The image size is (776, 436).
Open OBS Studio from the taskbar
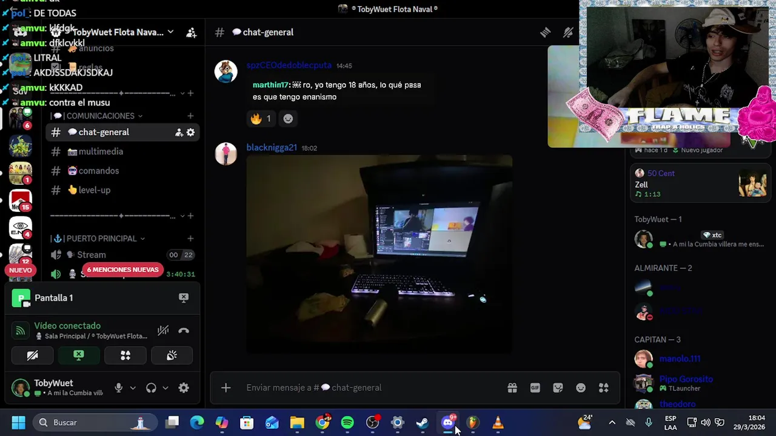click(x=372, y=423)
